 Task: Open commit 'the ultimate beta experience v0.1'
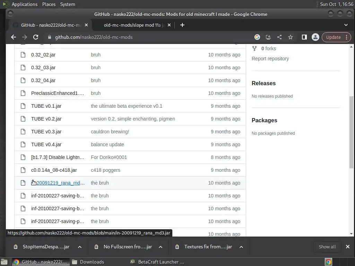127,106
